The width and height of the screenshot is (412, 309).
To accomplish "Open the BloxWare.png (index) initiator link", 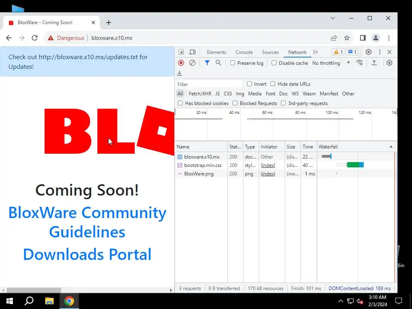I will point(268,174).
